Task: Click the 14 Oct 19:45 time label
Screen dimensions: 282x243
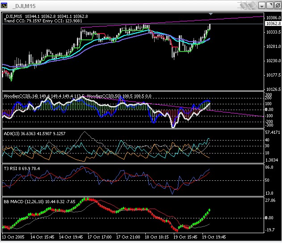Action: click(71, 237)
